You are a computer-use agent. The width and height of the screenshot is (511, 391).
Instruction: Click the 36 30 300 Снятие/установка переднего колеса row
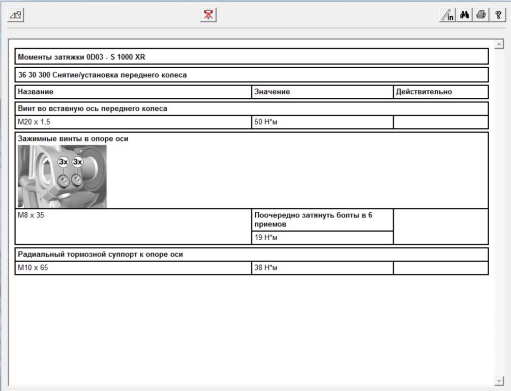[102, 75]
